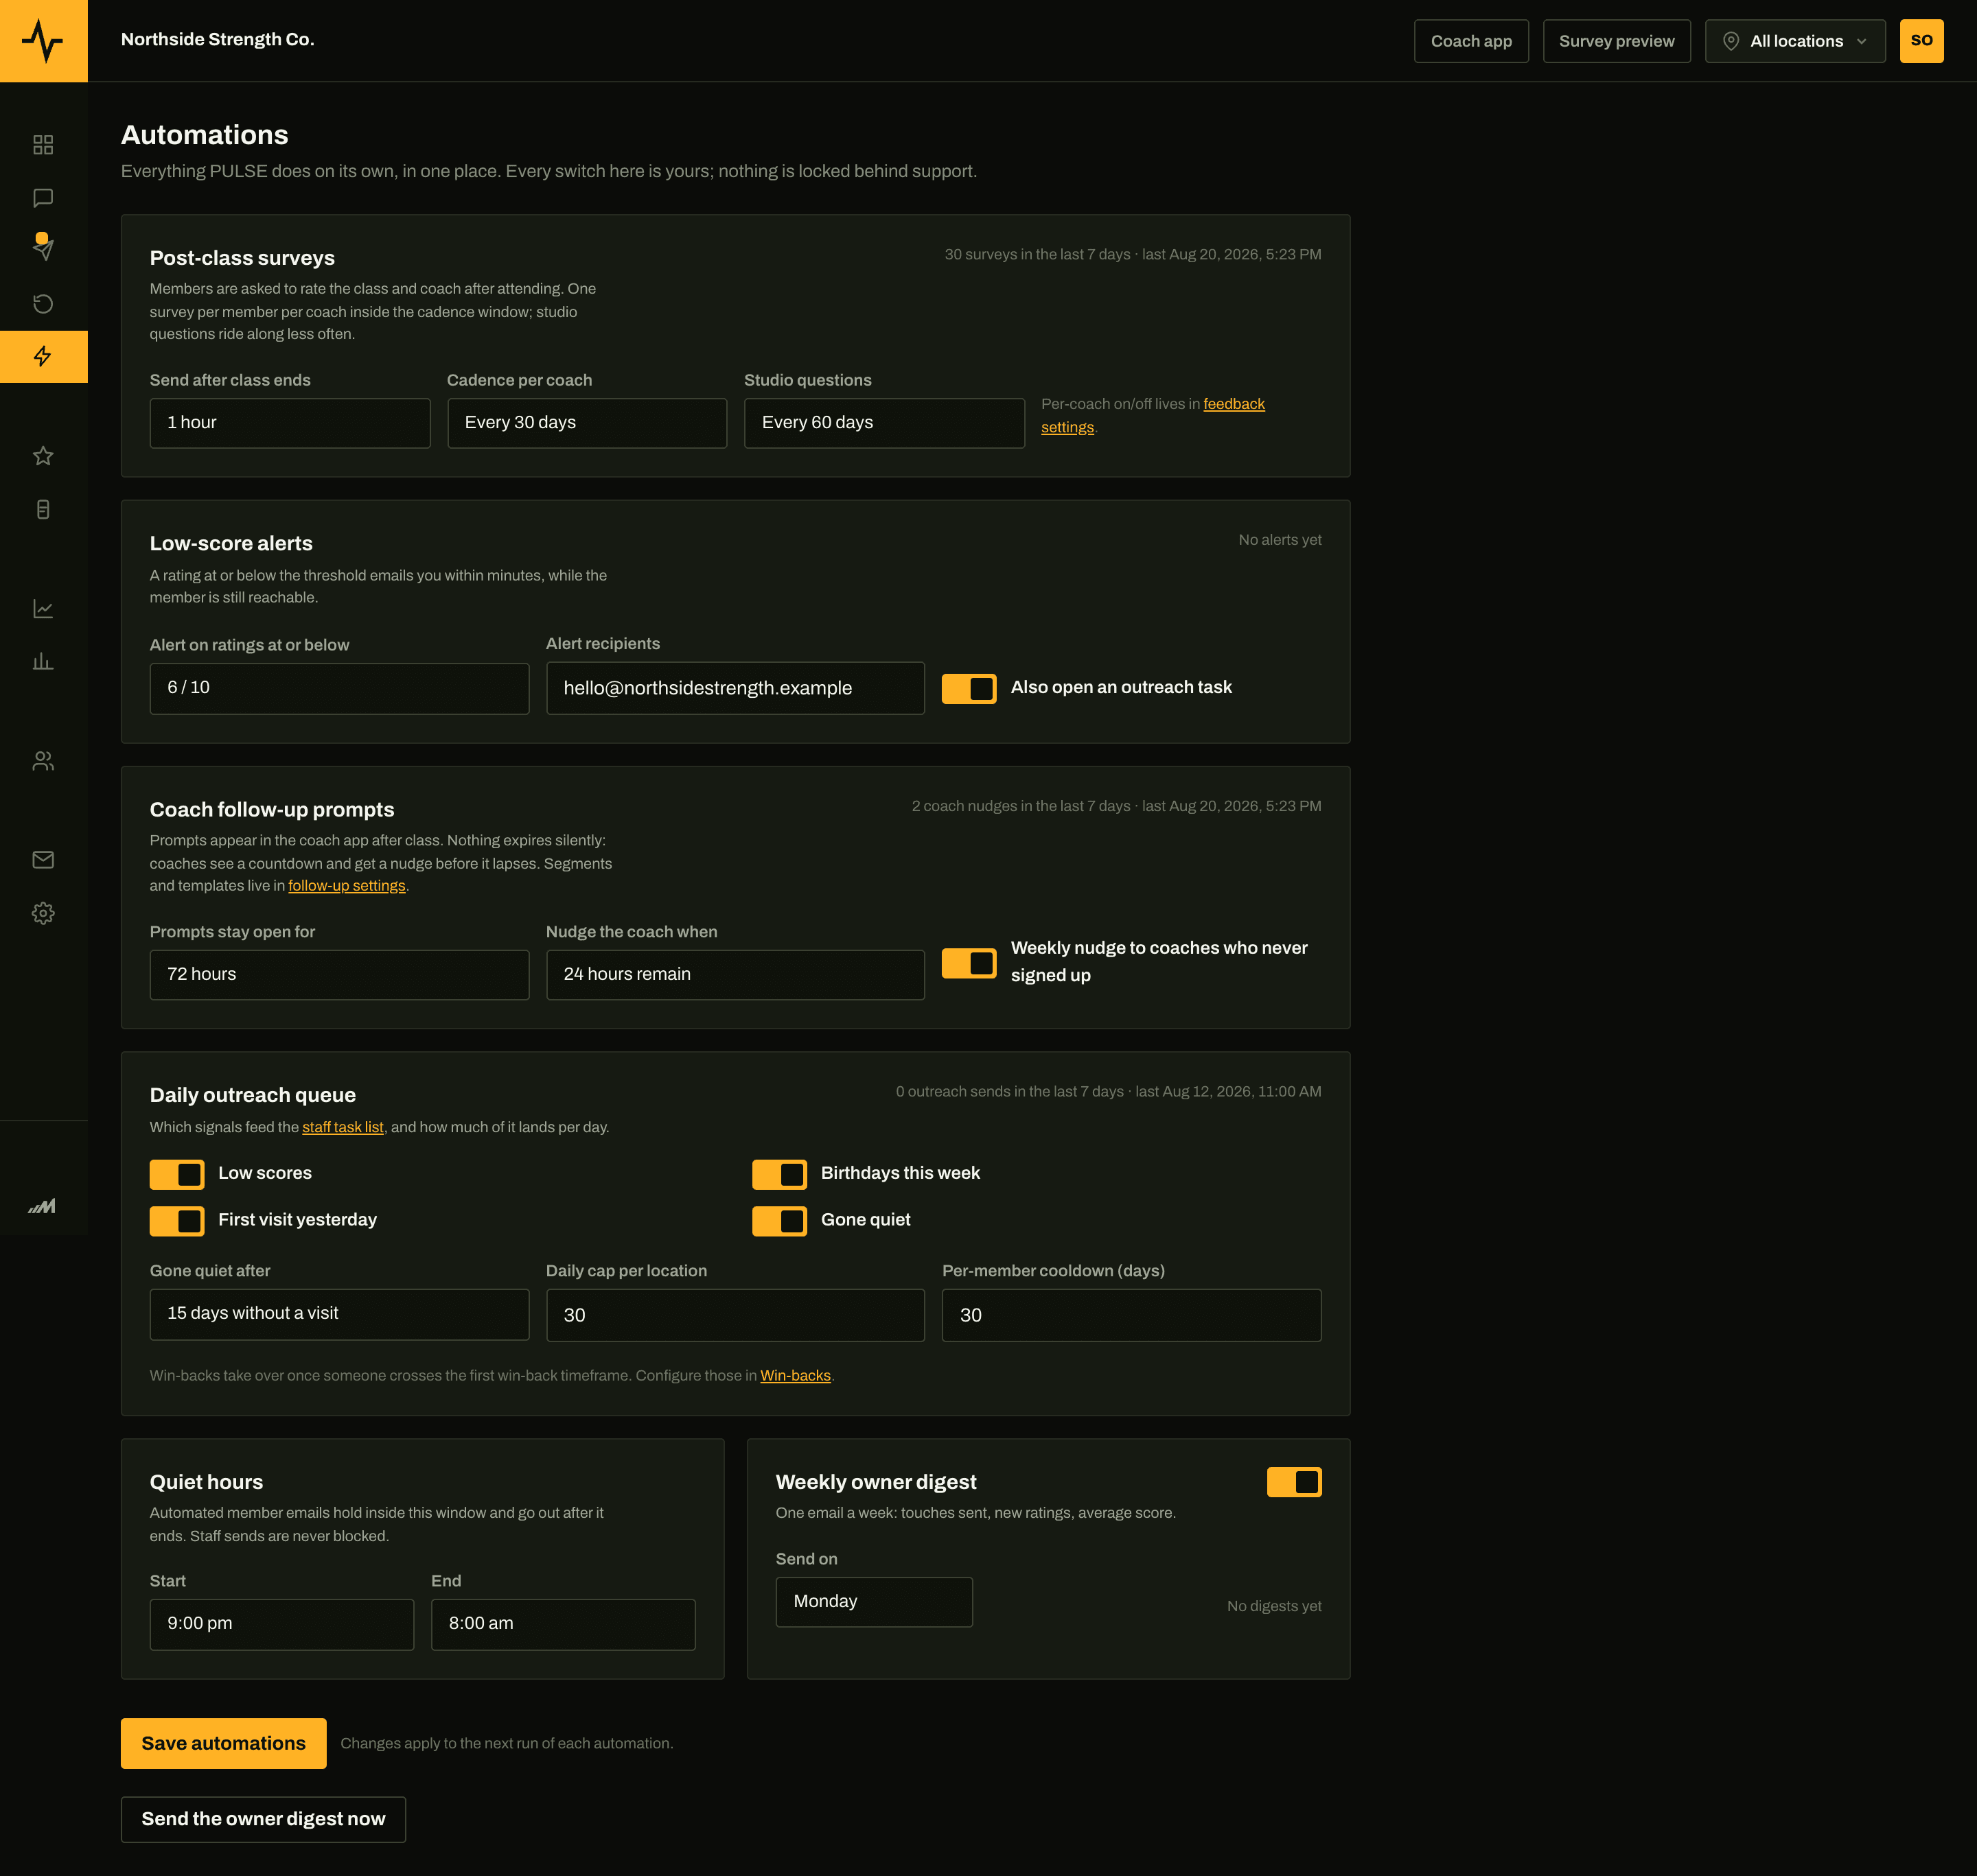
Task: Toggle the Low scores signal
Action: pos(177,1174)
